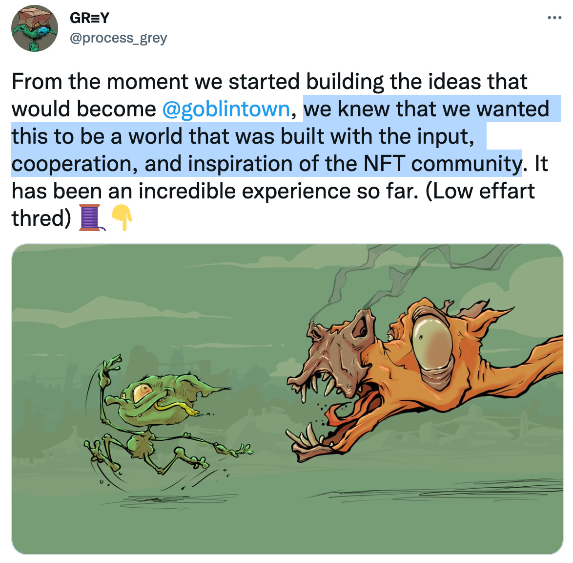Screen dimensions: 573x563
Task: Click the word 'NFT' in the tweet
Action: 384,163
